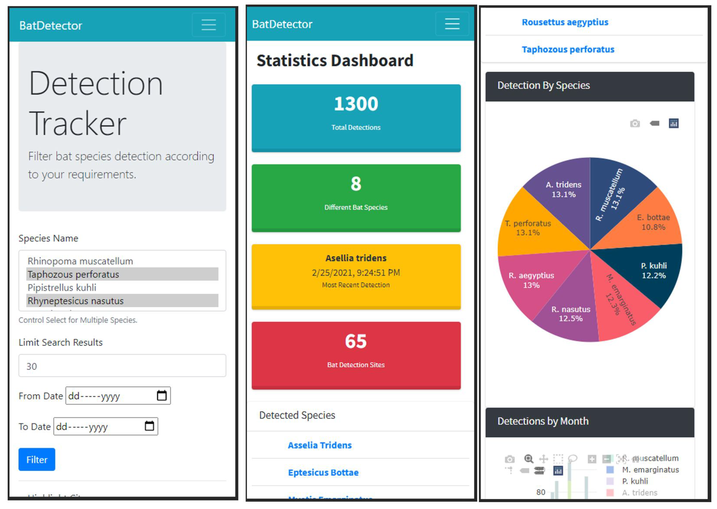Open From Date calendar picker
717x509 pixels.
pyautogui.click(x=161, y=396)
